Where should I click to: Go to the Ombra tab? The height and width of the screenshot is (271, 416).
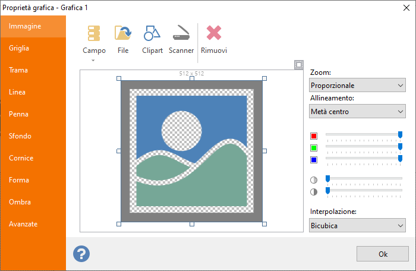(20, 202)
